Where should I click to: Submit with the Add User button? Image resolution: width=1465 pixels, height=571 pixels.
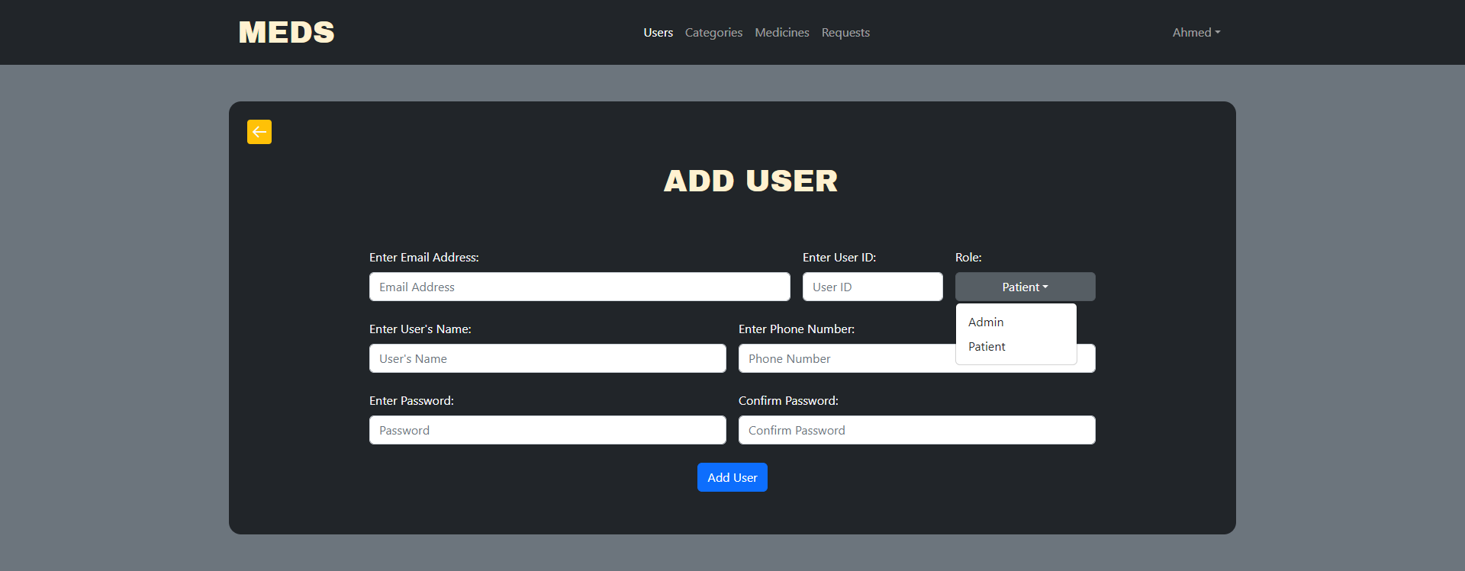point(732,477)
